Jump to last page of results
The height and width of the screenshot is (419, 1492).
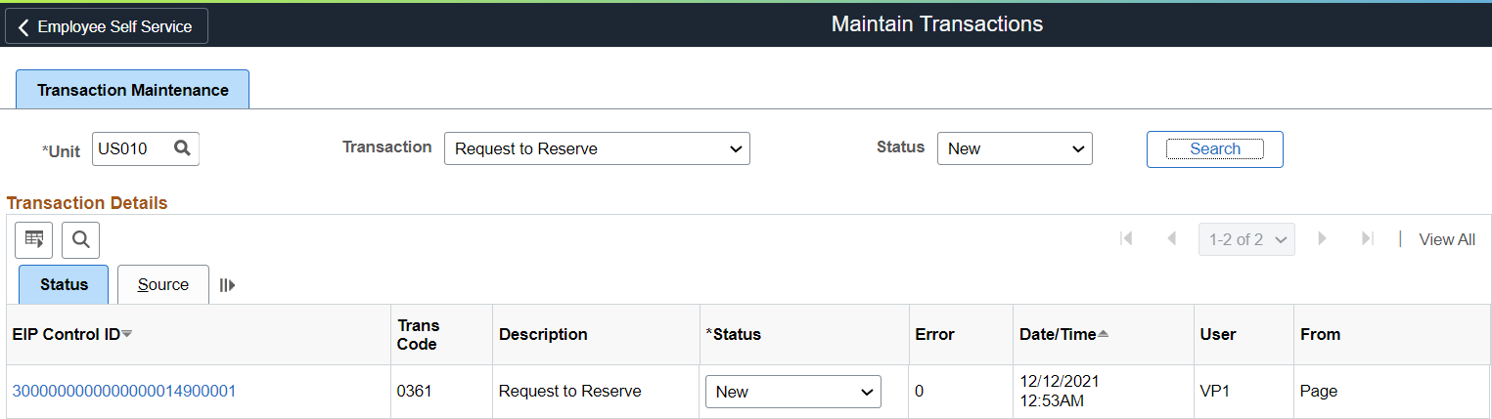1368,239
